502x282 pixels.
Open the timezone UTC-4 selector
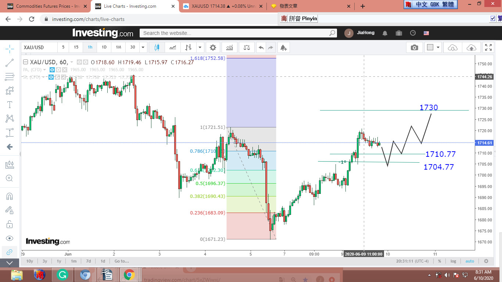tap(413, 261)
